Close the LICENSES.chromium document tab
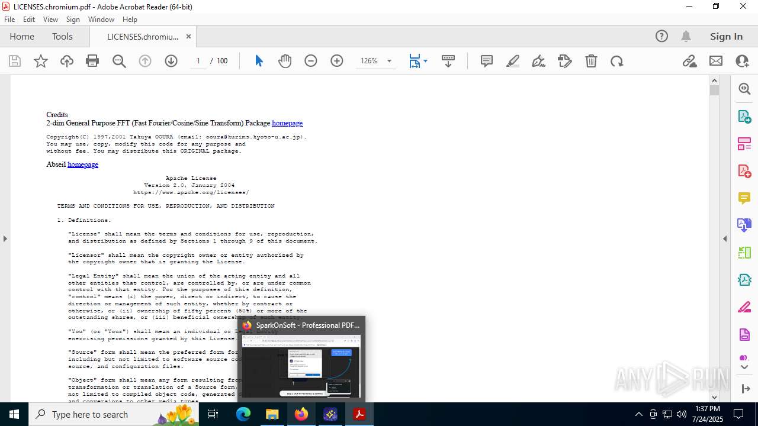This screenshot has width=758, height=426. pyautogui.click(x=188, y=36)
